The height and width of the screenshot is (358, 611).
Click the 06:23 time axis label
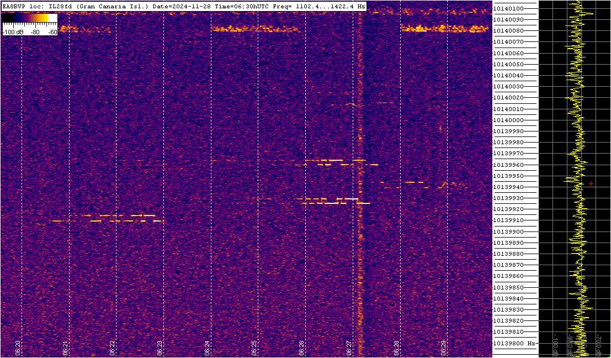160,348
